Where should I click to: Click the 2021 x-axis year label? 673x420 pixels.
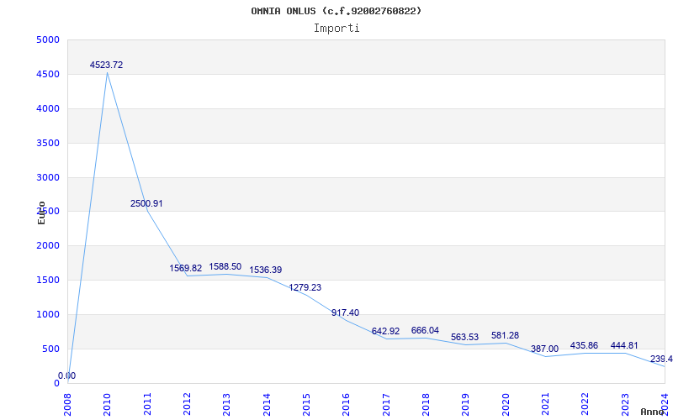click(545, 405)
